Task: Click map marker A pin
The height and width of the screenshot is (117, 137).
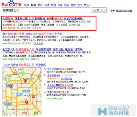Action: 27,102
